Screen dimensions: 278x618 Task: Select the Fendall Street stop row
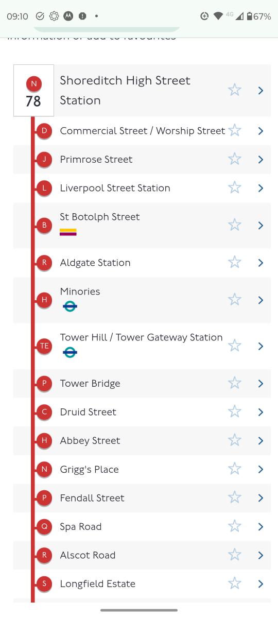coord(142,498)
